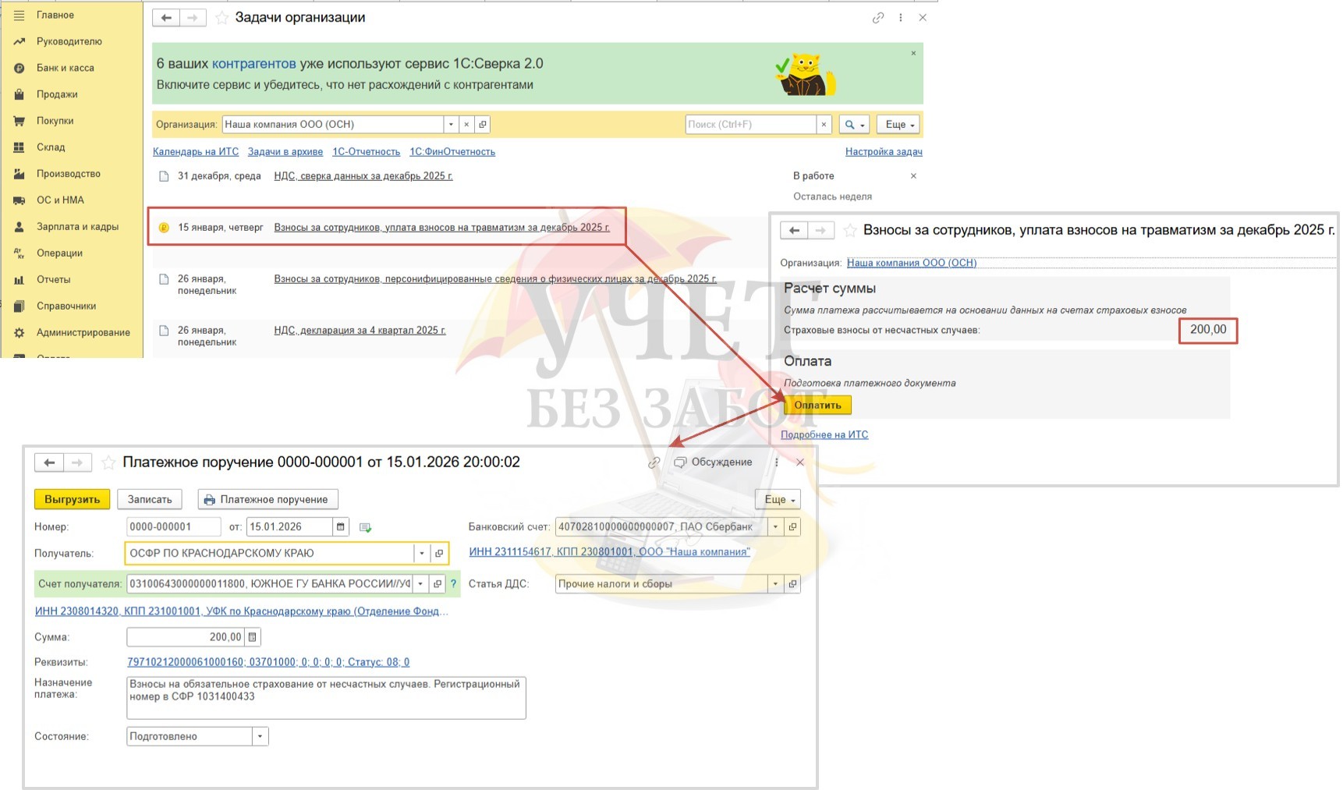Dismiss the 1С:Сверка 2.0 banner
Viewport: 1343px width, 790px height.
pos(913,53)
